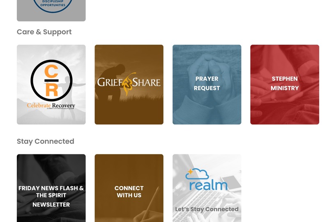Click the Realm cloud logo icon

pos(197,174)
